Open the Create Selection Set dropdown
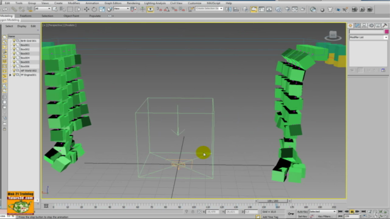This screenshot has width=390, height=219. click(209, 9)
